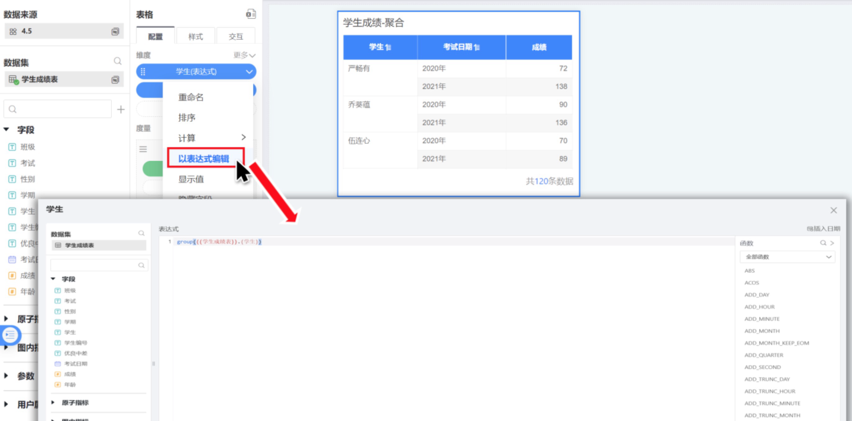852x421 pixels.
Task: Click the sort icon in 学生 column header
Action: tap(388, 47)
